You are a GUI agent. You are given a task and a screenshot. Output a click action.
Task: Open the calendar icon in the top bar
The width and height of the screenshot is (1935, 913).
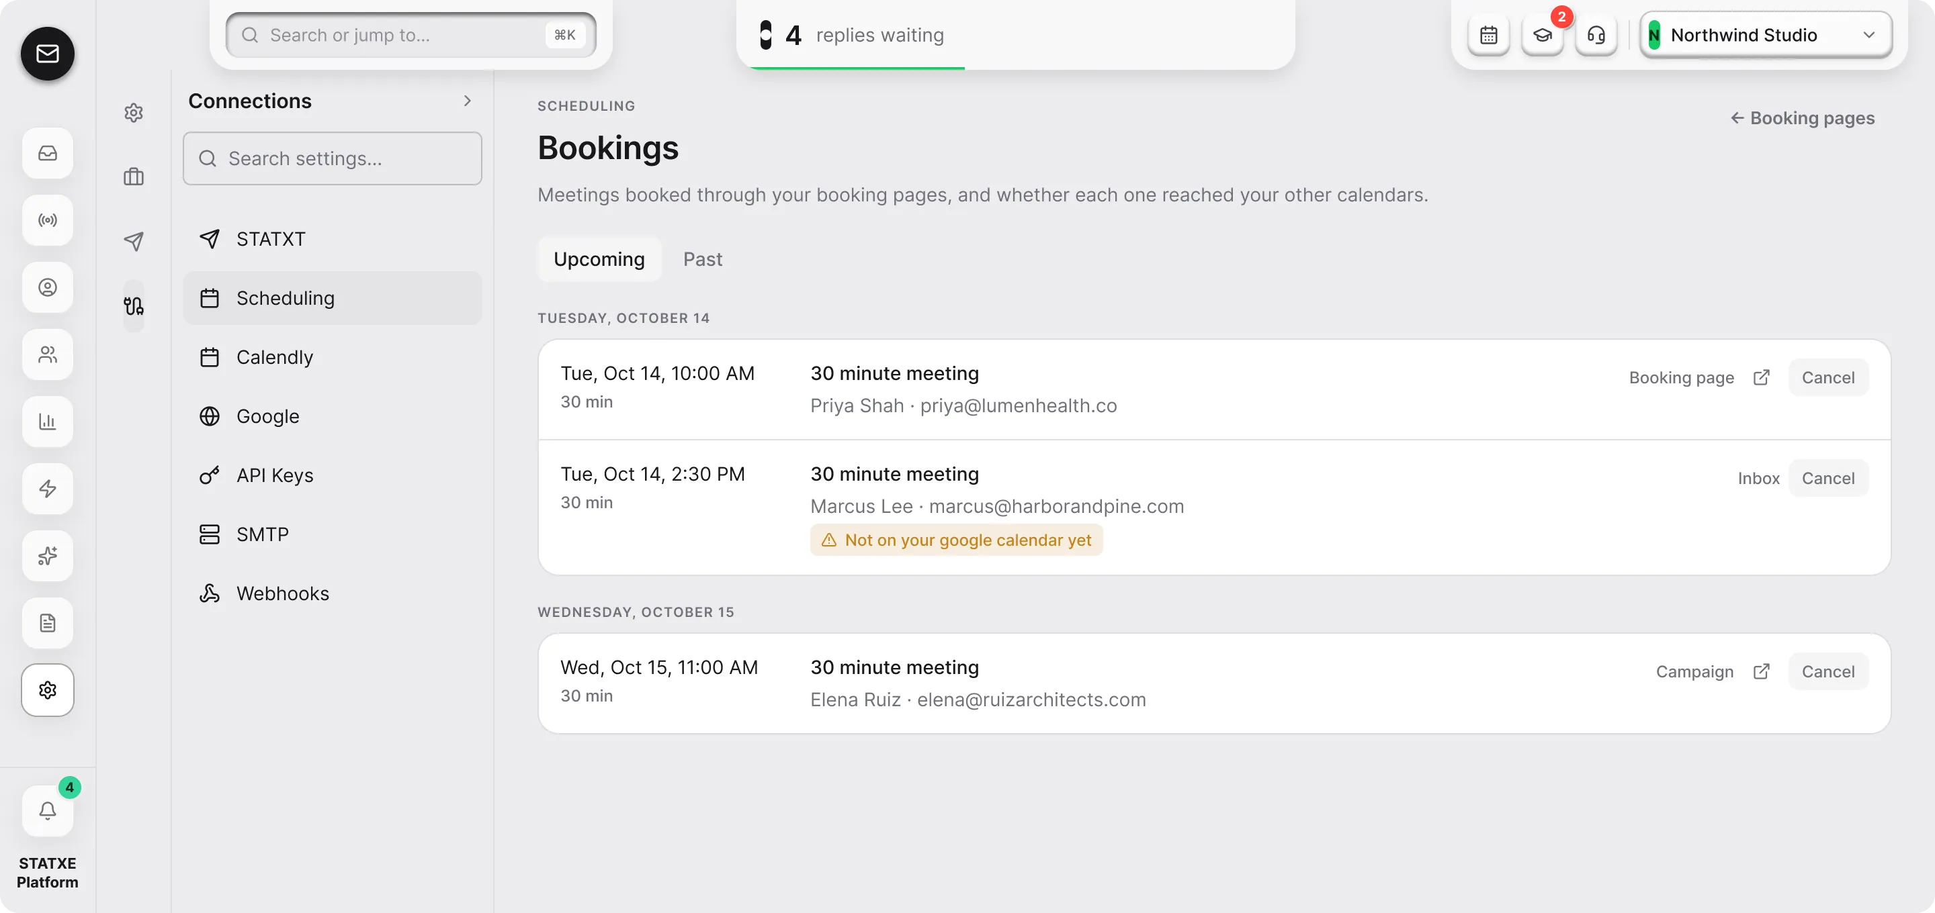coord(1488,34)
